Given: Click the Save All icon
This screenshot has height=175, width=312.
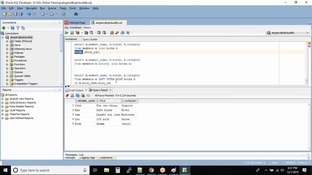Looking at the screenshot, I should click(20, 14).
